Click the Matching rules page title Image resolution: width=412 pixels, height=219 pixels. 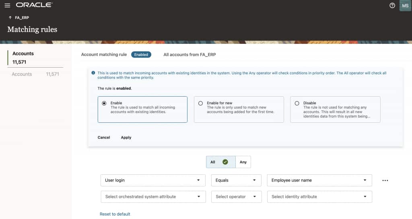pyautogui.click(x=32, y=29)
